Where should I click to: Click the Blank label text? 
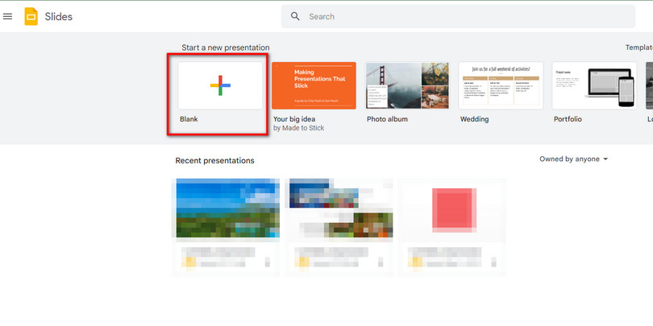(189, 119)
